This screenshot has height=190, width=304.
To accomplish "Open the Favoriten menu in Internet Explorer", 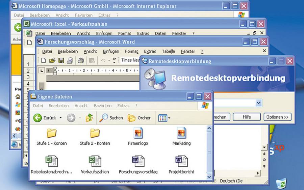I will (x=83, y=15).
